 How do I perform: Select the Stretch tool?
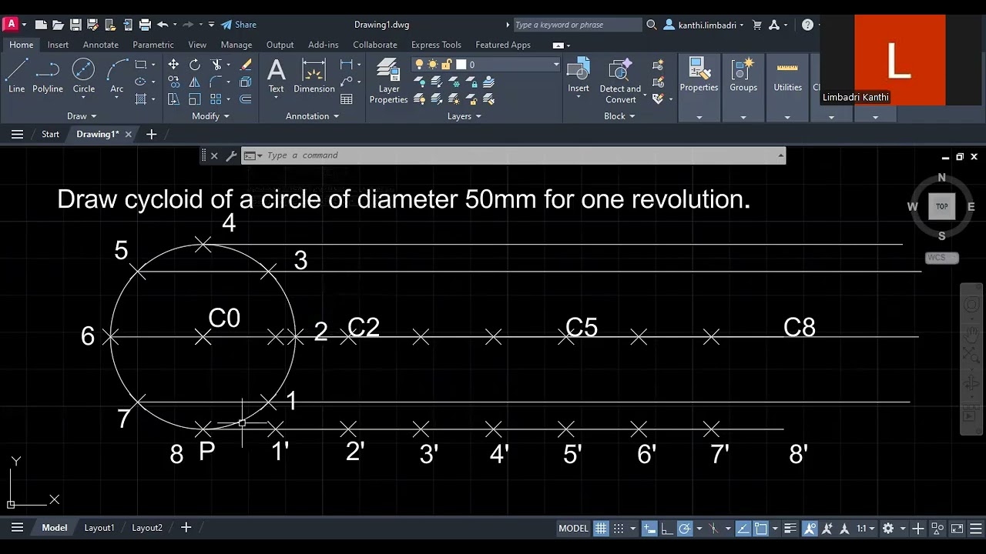pyautogui.click(x=173, y=99)
